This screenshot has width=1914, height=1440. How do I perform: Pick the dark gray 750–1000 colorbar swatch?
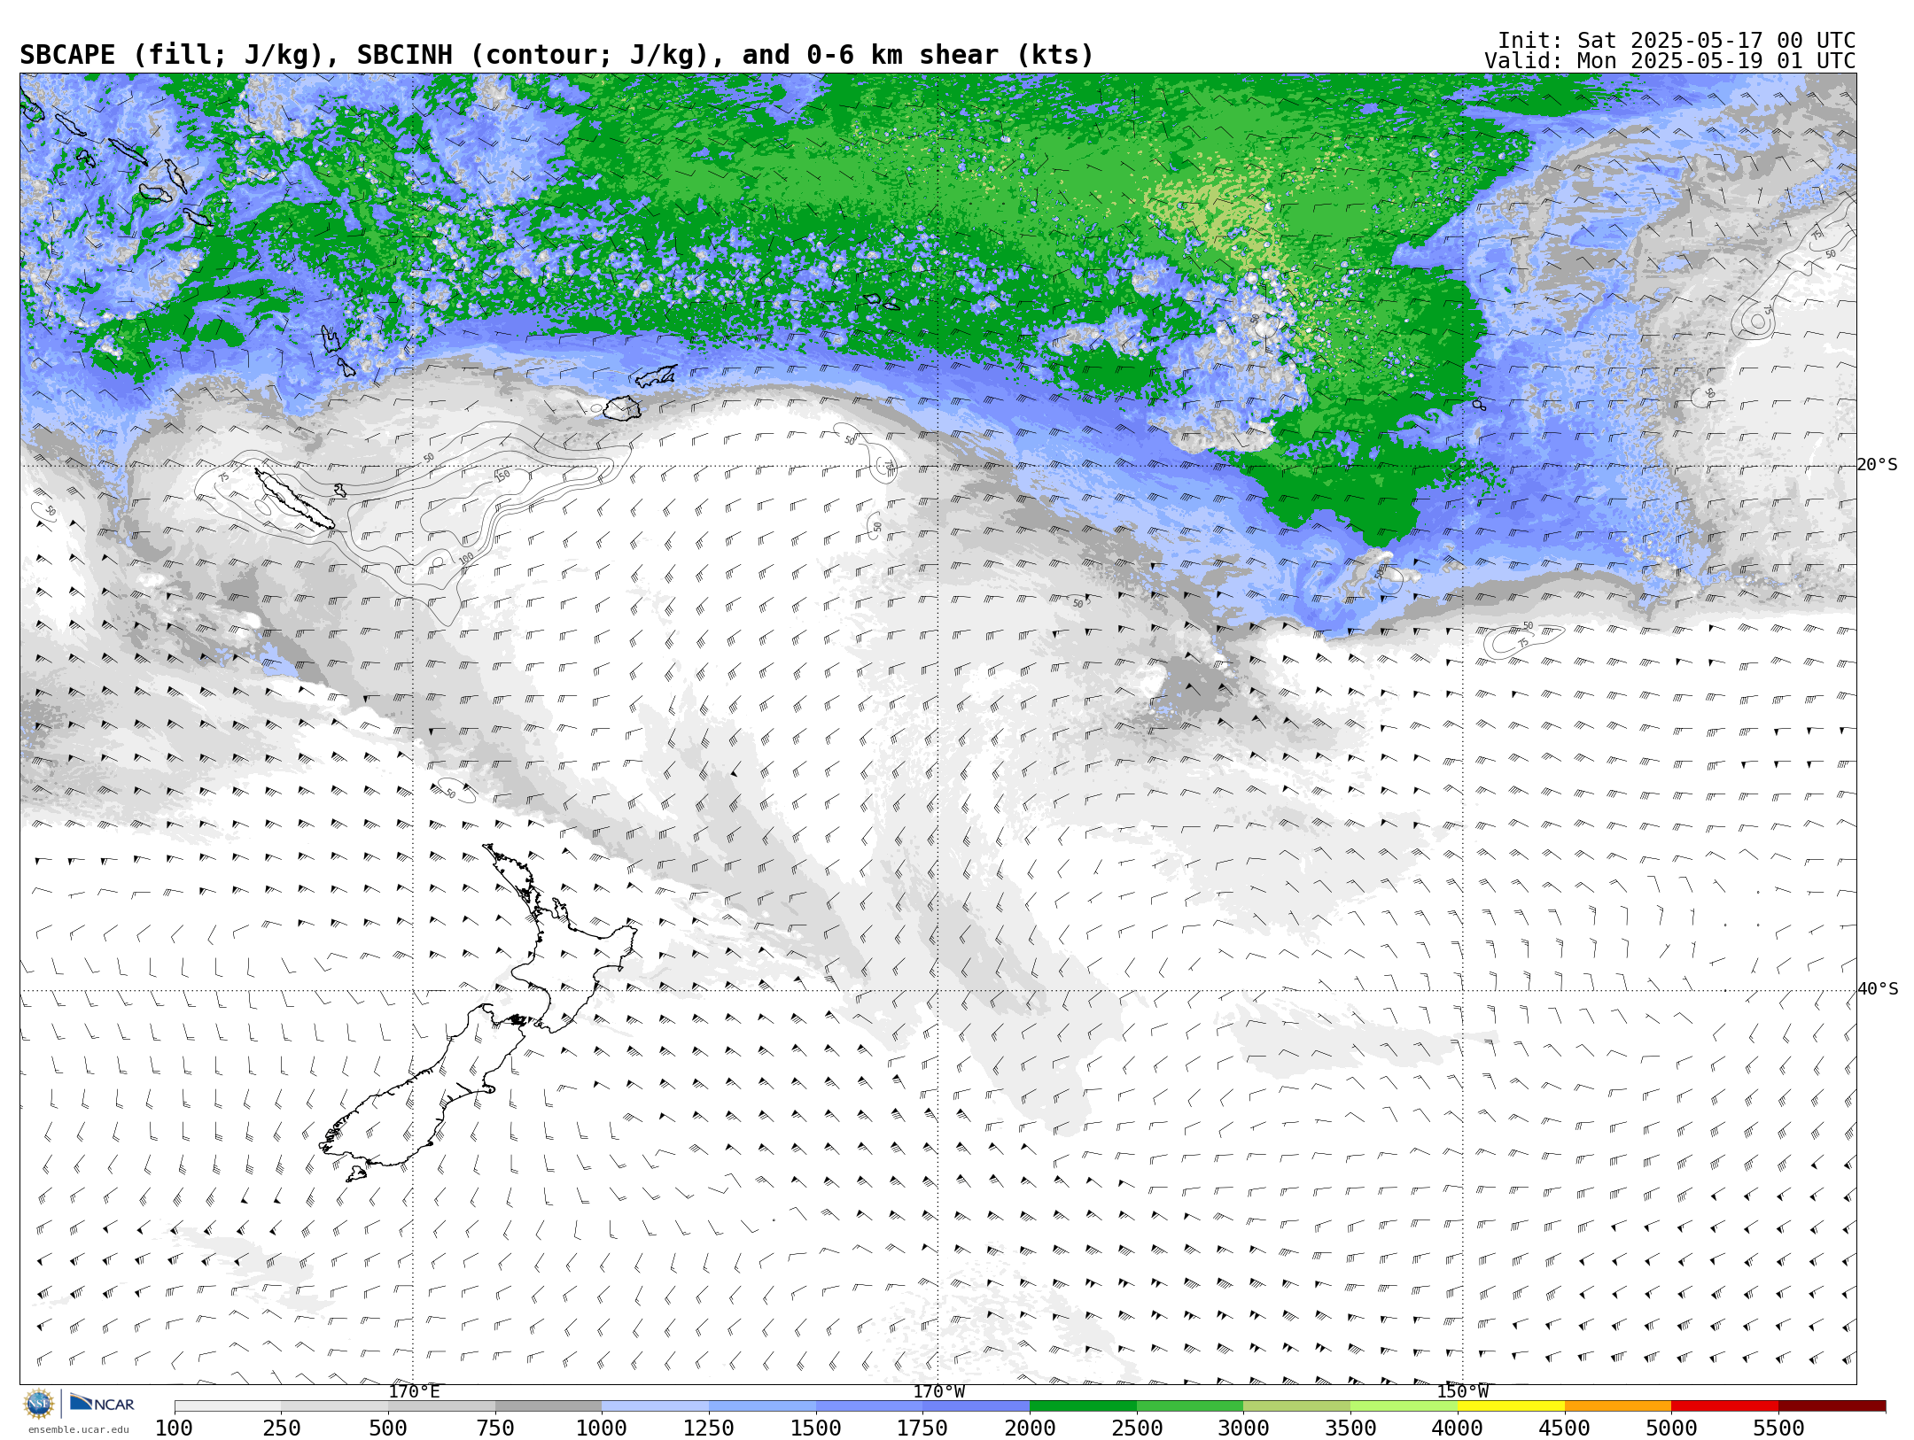[x=549, y=1406]
